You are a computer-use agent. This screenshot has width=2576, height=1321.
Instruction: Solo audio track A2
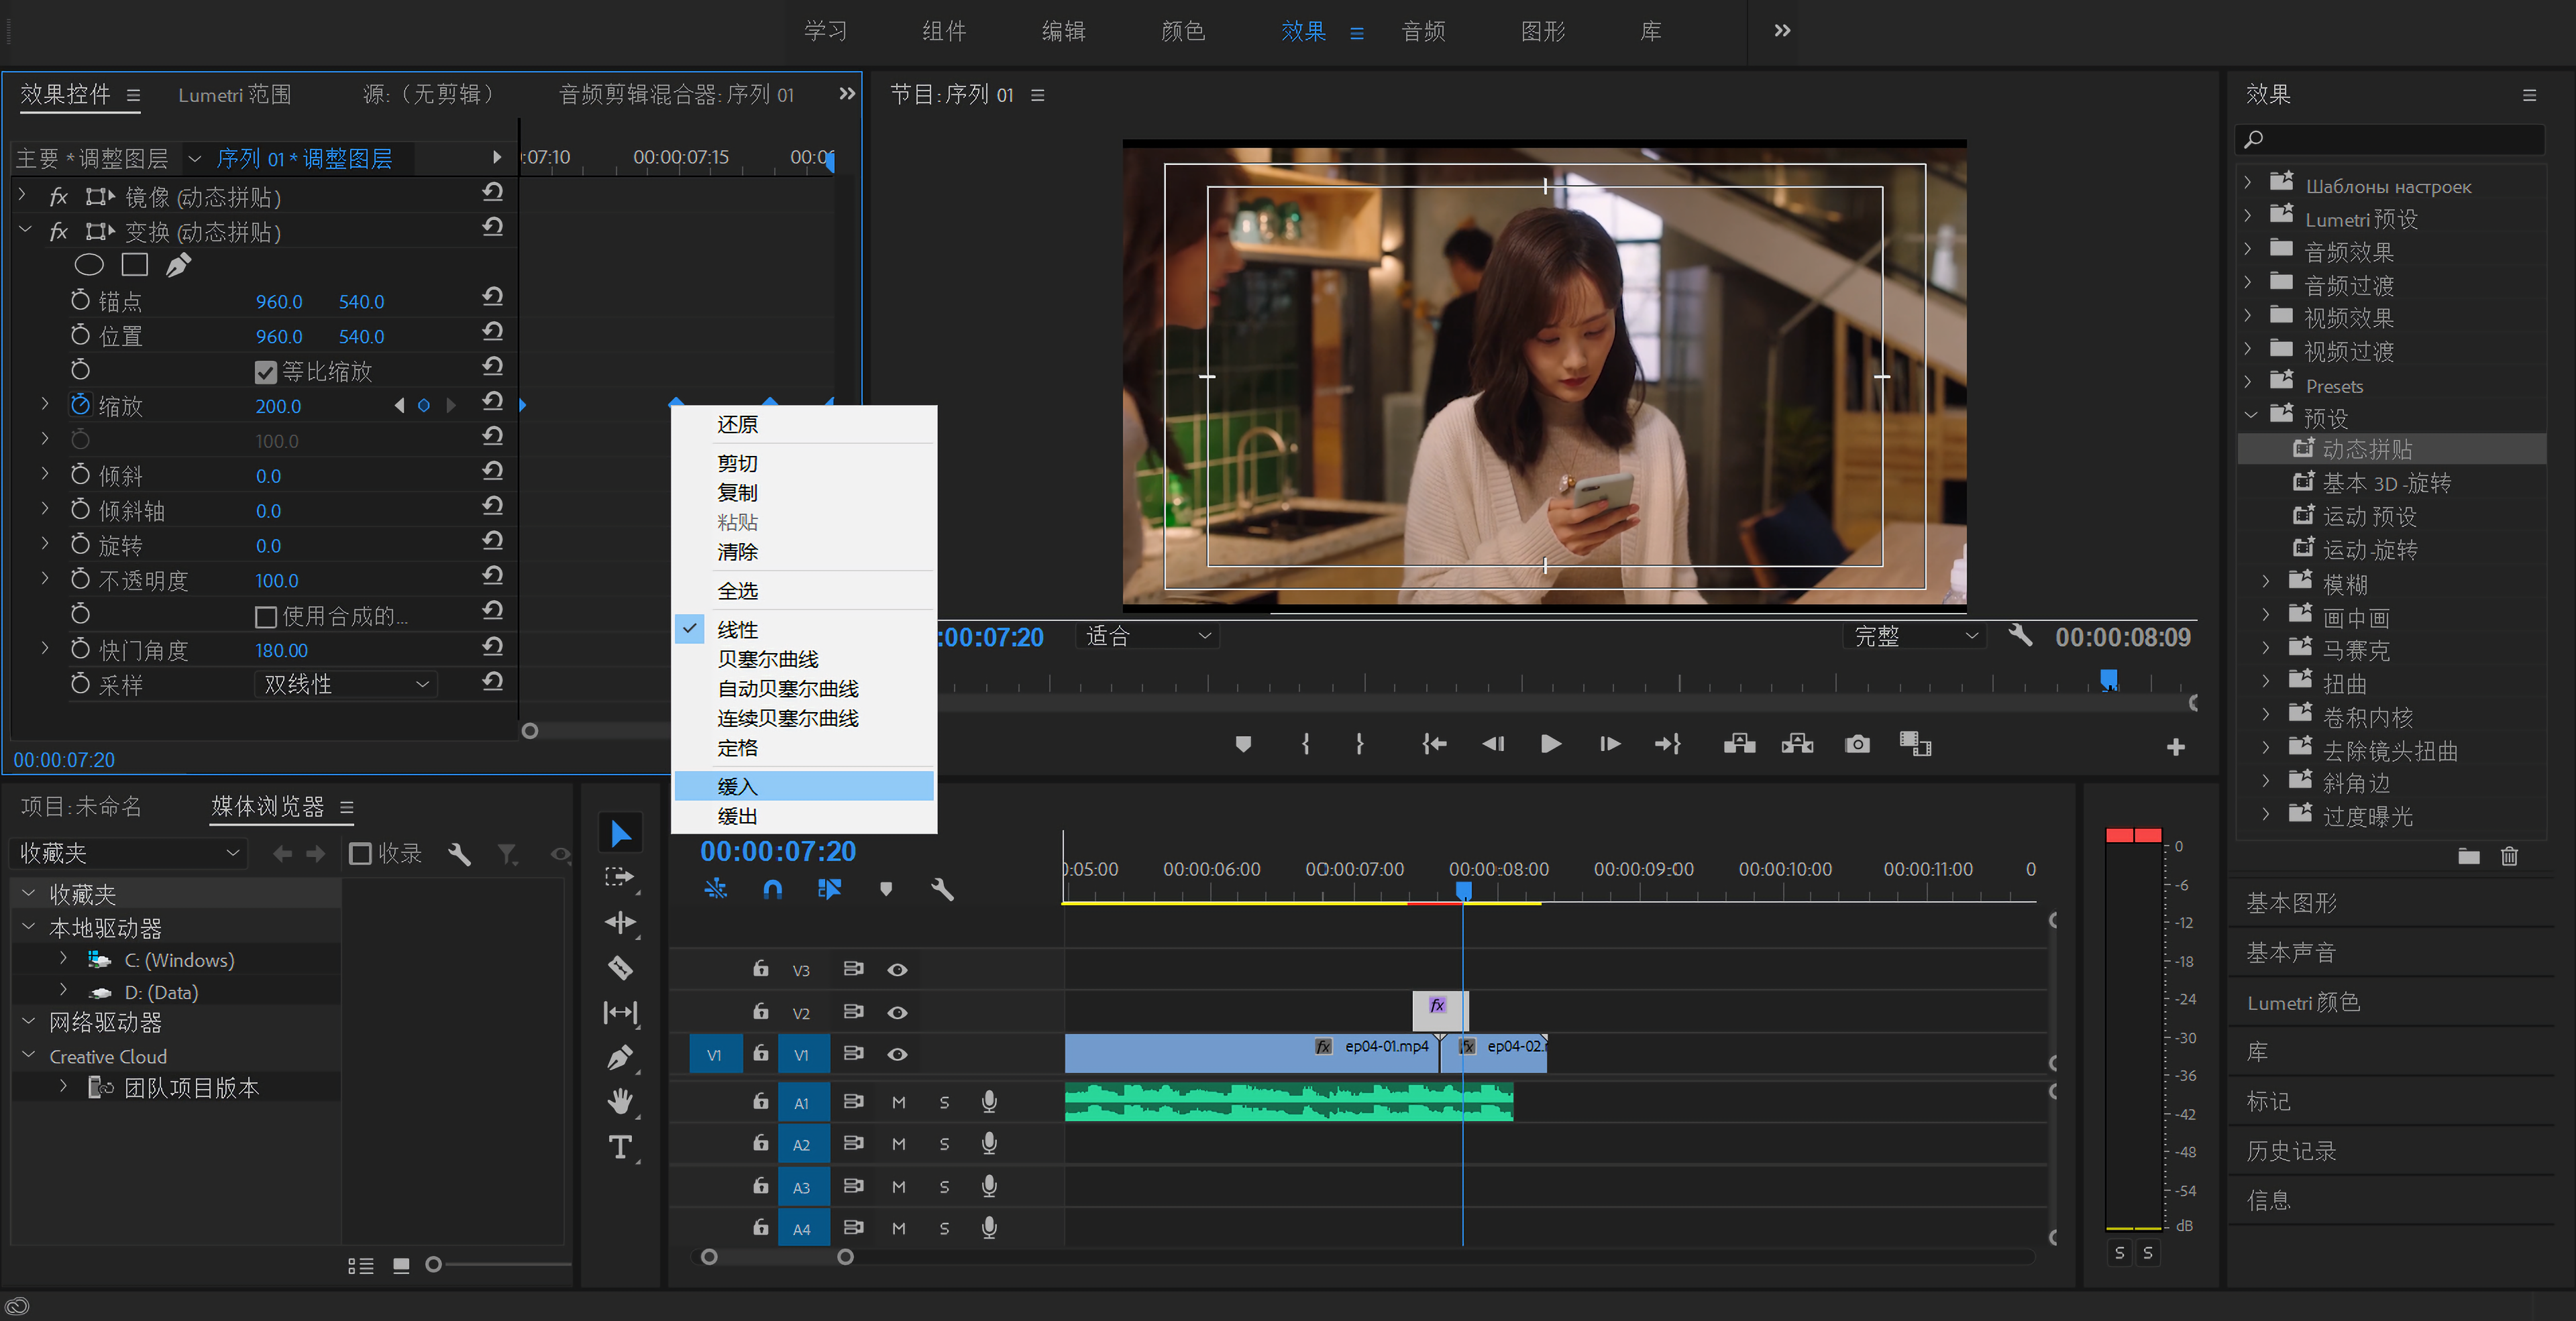pos(944,1144)
